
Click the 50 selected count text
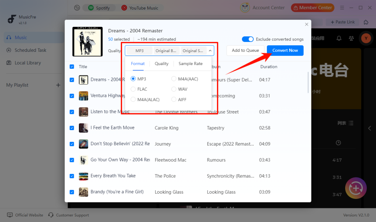coord(119,39)
